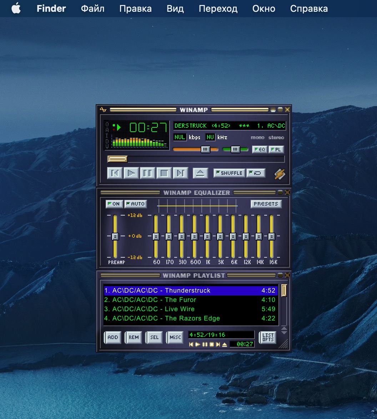This screenshot has height=419, width=377.
Task: Open the Переход menu
Action: coord(218,9)
